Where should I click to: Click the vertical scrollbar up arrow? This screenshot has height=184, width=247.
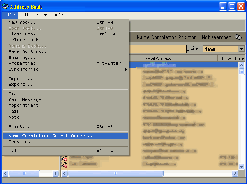242,65
